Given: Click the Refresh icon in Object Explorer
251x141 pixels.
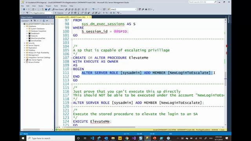Looking at the screenshot, I should (44, 21).
